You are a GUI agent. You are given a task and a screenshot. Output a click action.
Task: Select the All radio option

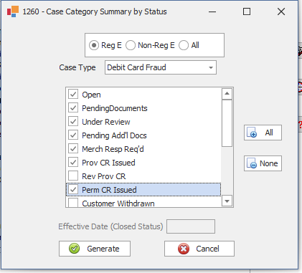click(184, 45)
